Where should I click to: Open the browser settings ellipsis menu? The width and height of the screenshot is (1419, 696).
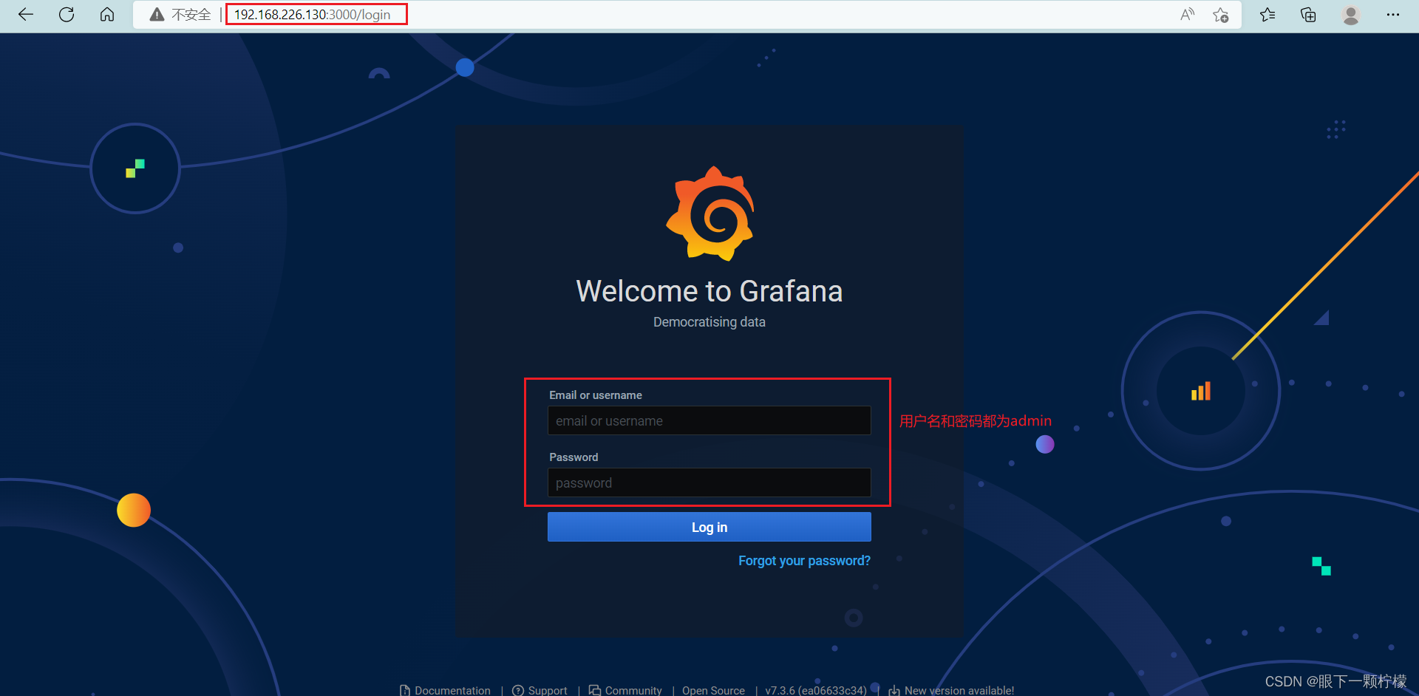pyautogui.click(x=1393, y=15)
